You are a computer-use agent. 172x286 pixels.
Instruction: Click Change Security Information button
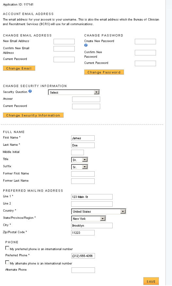(x=33, y=115)
